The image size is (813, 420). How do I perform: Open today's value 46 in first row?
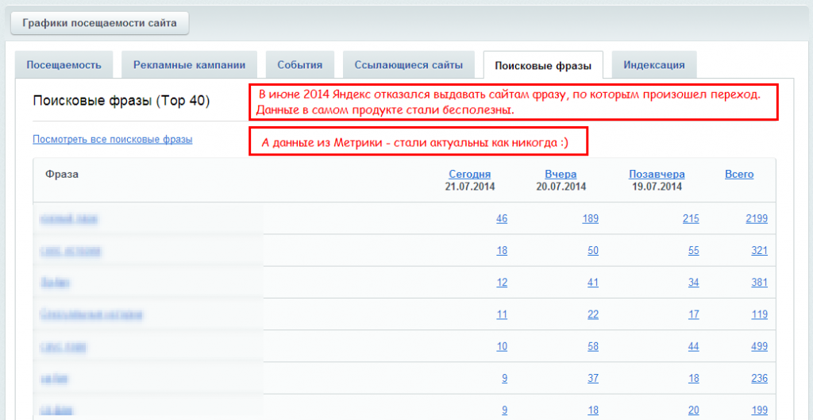(502, 218)
